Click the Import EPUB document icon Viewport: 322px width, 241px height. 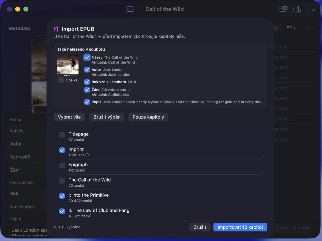[x=56, y=29]
